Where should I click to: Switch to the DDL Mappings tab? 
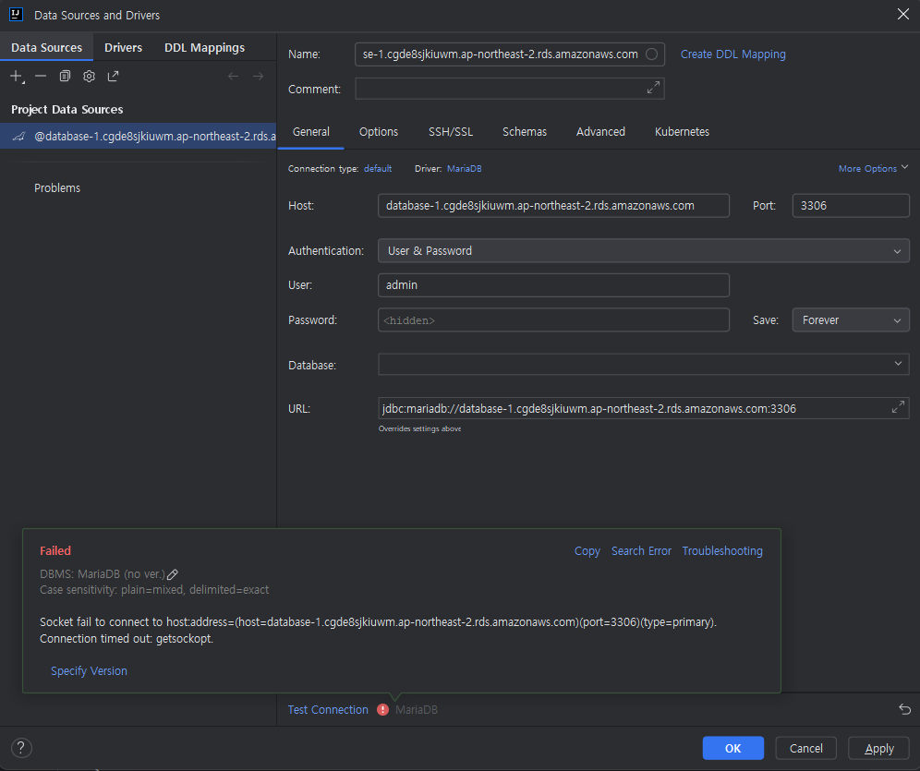click(x=204, y=47)
